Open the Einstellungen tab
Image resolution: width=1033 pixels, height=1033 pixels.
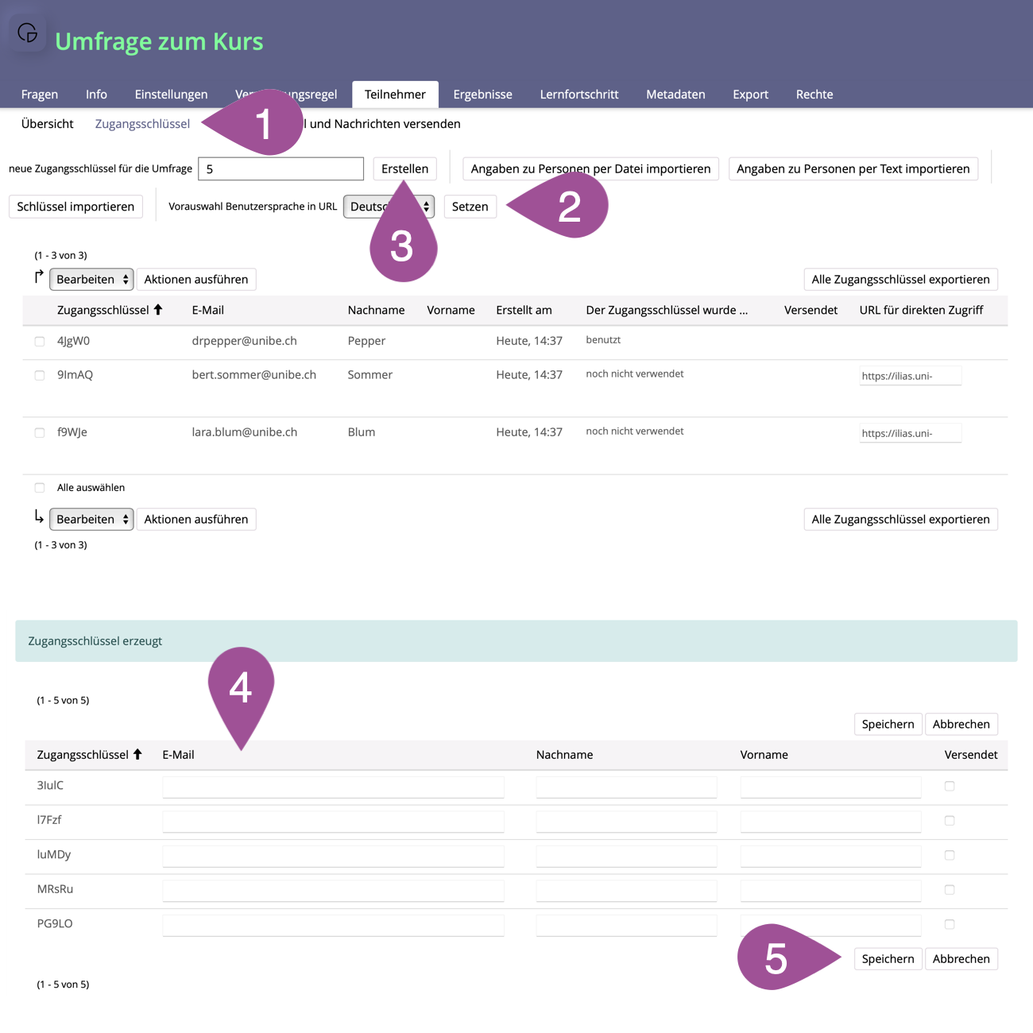tap(171, 95)
